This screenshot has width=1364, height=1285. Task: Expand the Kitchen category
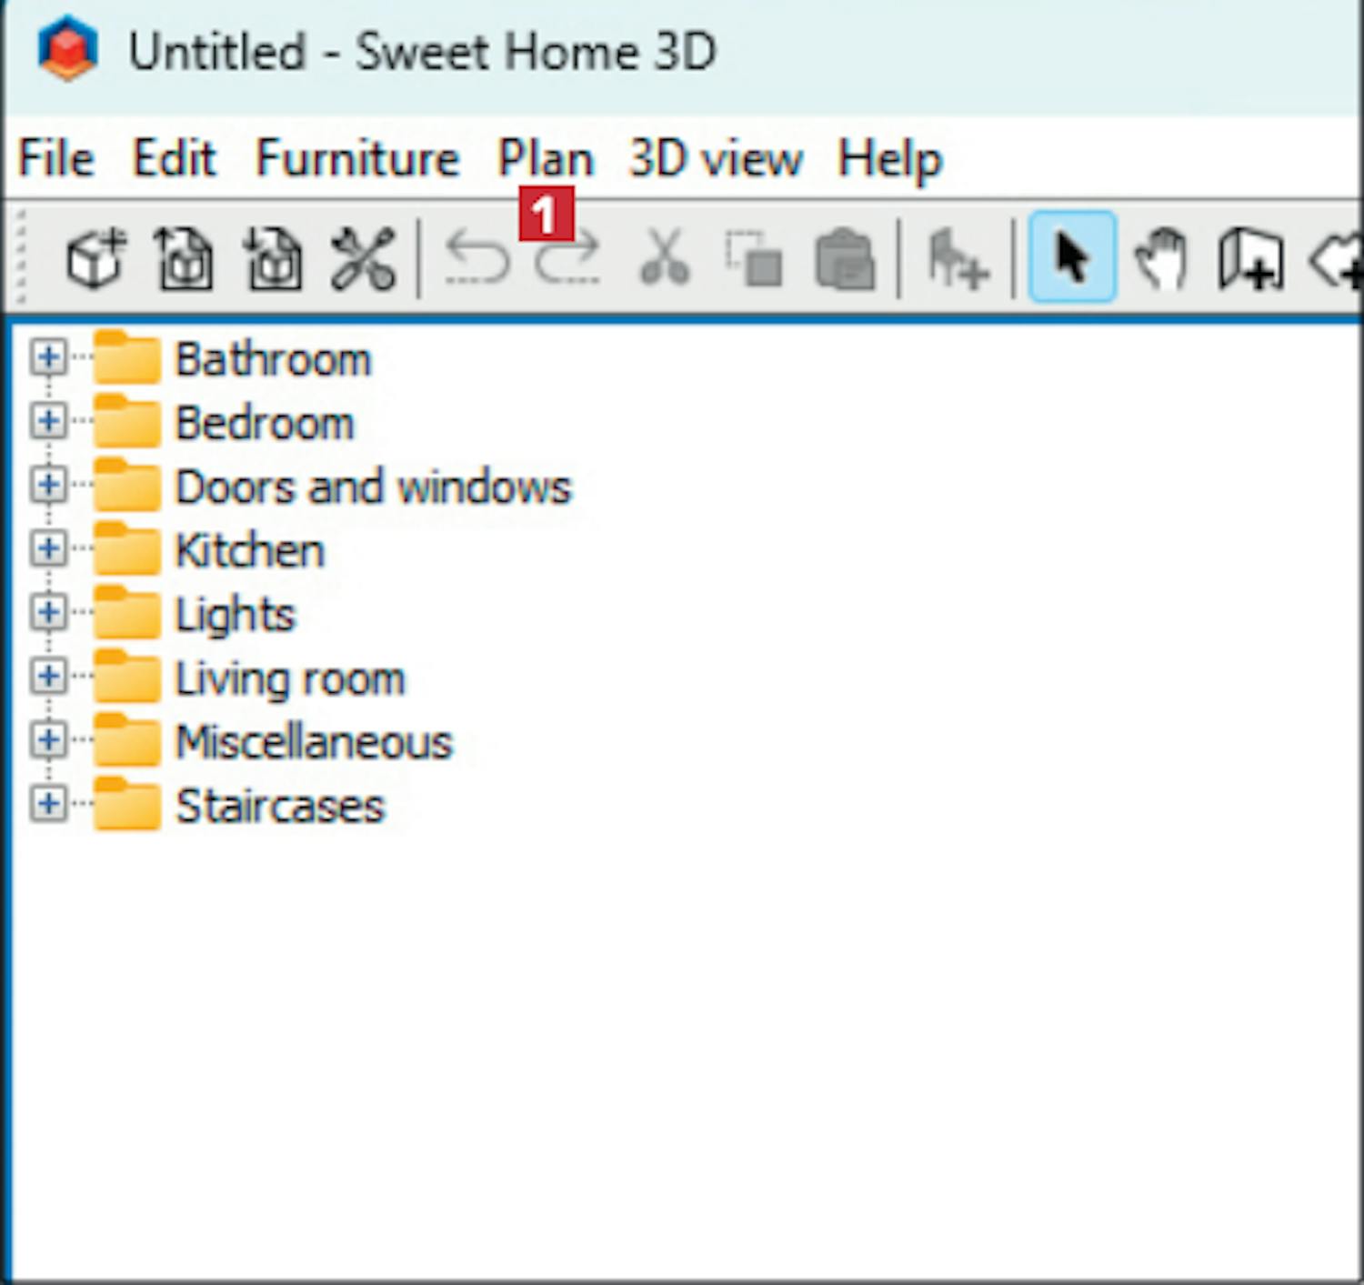coord(48,548)
